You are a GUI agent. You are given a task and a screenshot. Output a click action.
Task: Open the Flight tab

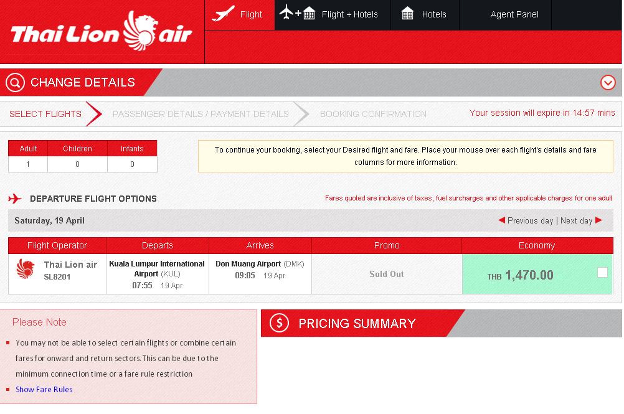click(x=240, y=15)
